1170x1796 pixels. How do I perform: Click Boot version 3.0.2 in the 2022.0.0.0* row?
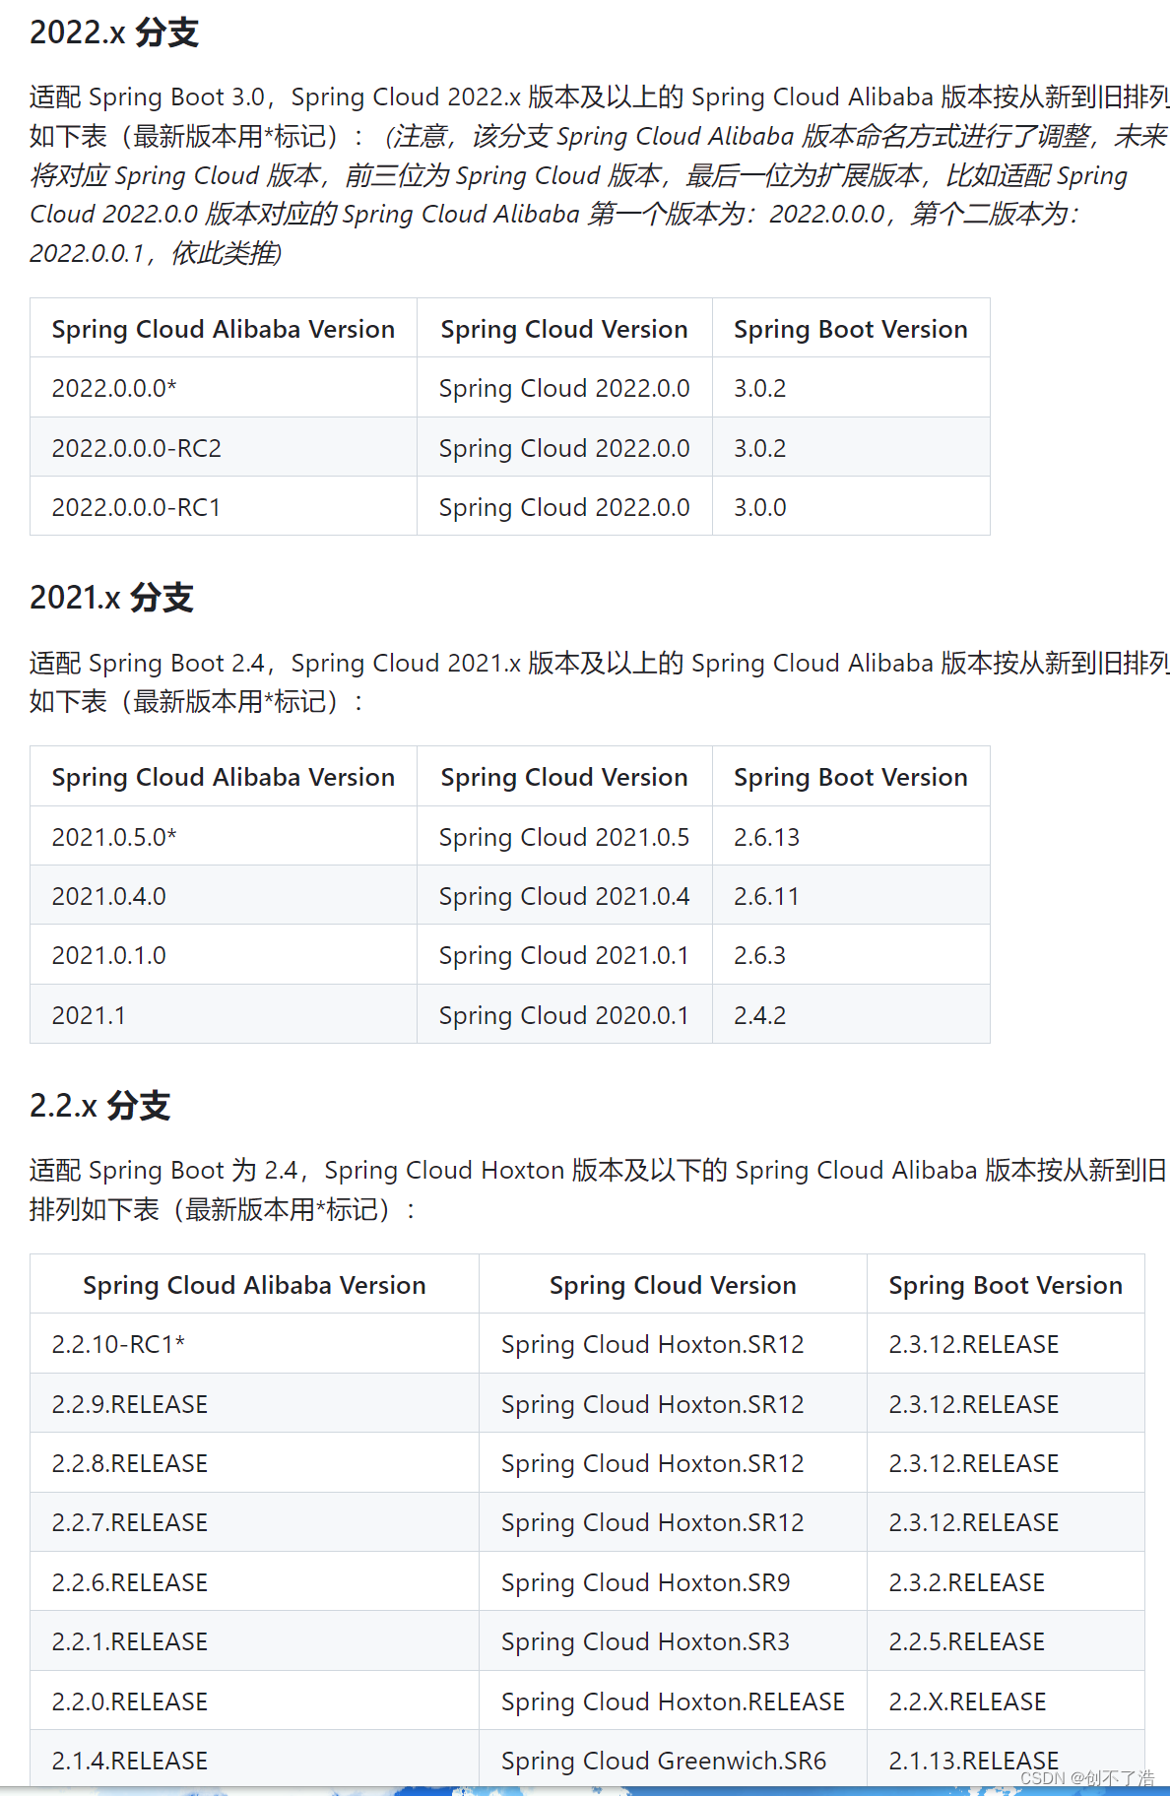tap(851, 388)
